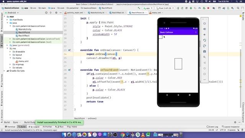Switch to menu.xml editor tab
The width and height of the screenshot is (245, 138).
coord(156,13)
